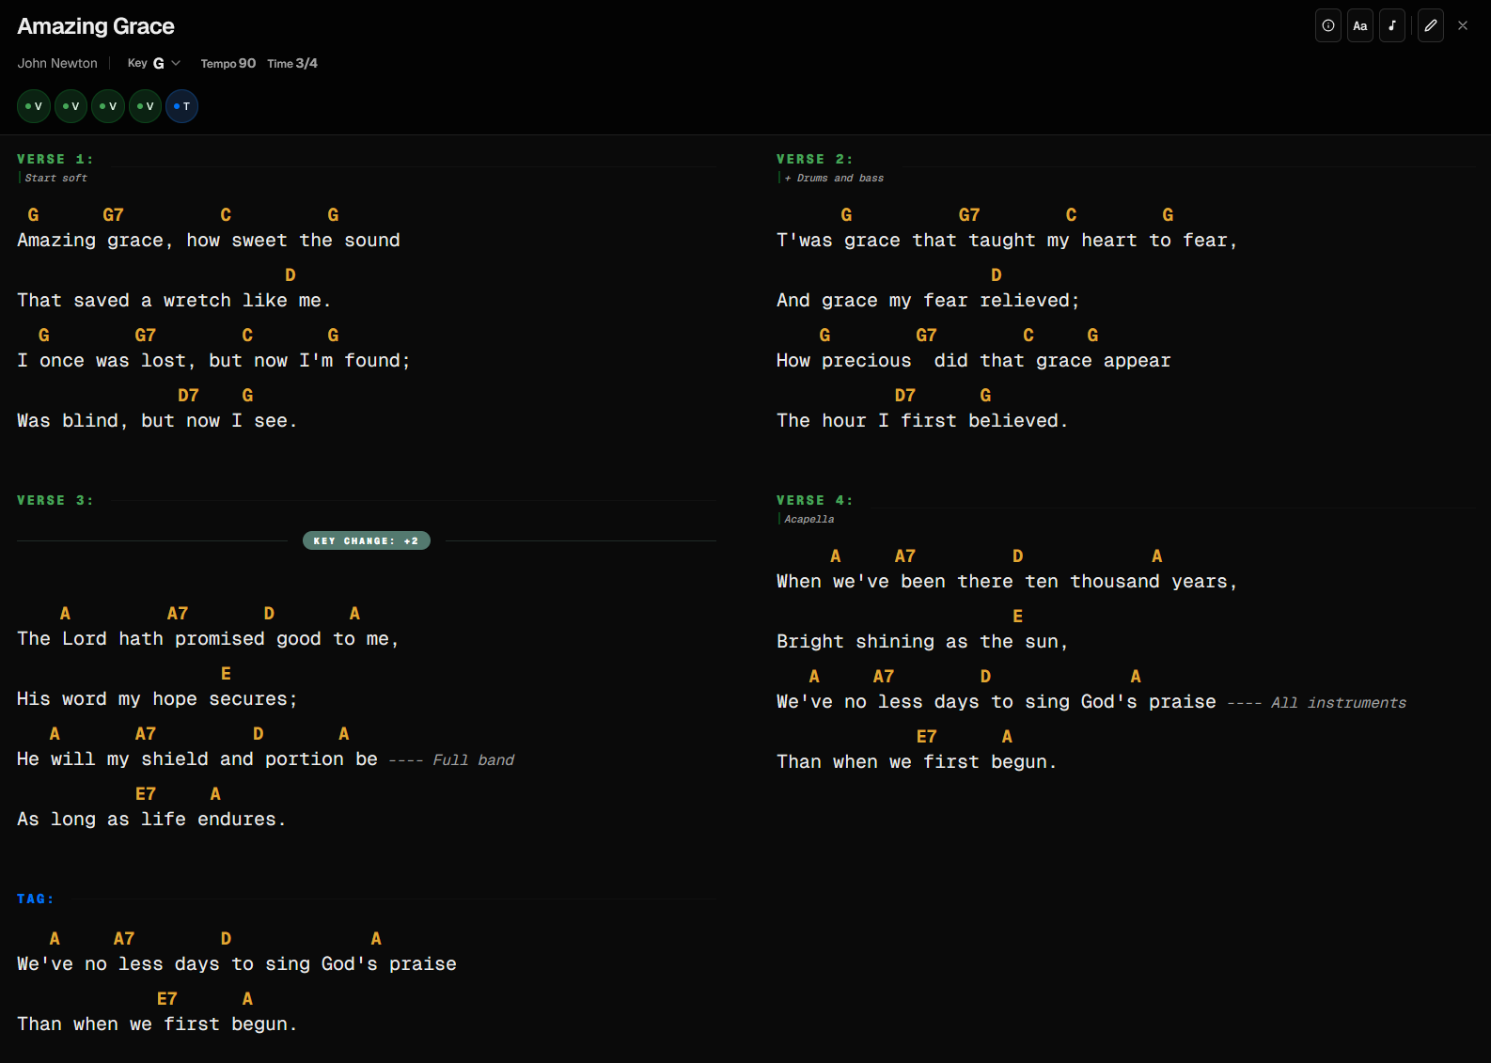Click lyric 'As long as life endures.'

click(151, 820)
